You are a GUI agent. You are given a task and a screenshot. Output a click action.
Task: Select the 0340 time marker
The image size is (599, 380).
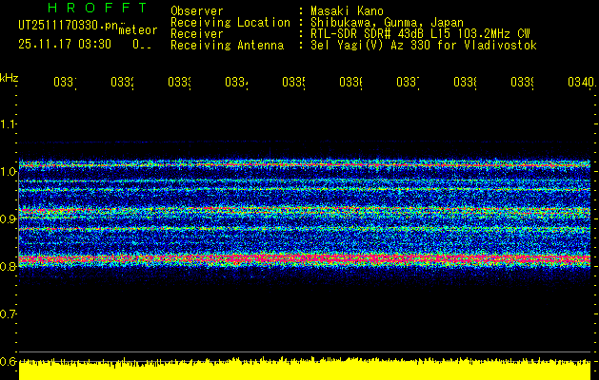coord(578,83)
